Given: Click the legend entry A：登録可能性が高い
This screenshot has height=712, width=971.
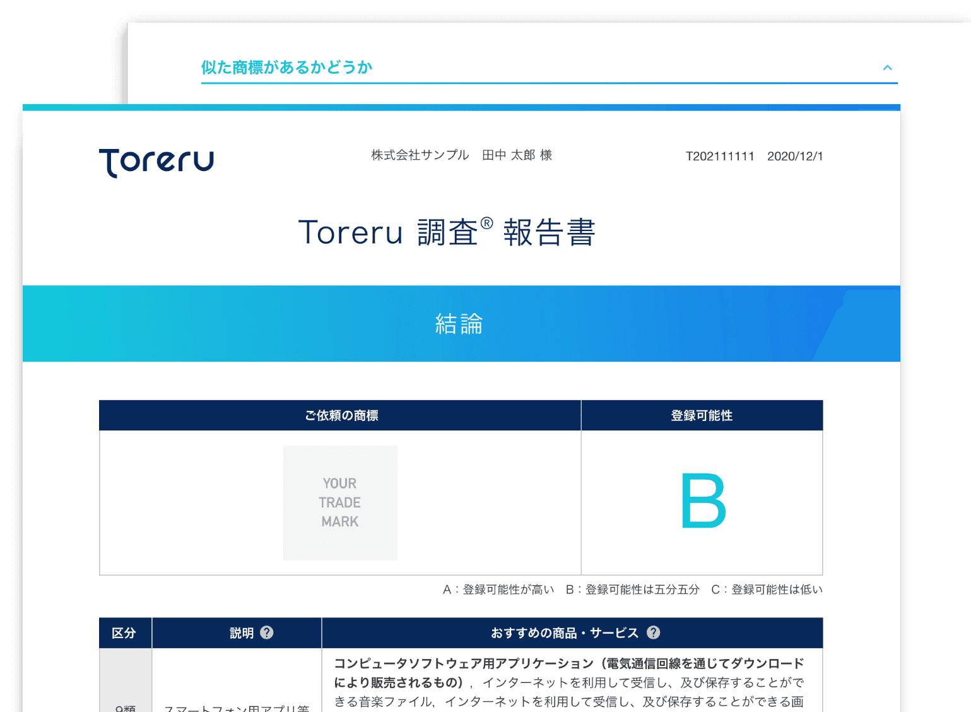Looking at the screenshot, I should tap(498, 590).
